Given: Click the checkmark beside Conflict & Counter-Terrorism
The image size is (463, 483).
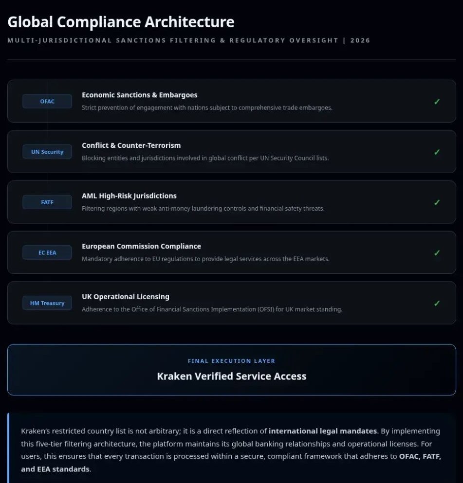Looking at the screenshot, I should point(437,152).
